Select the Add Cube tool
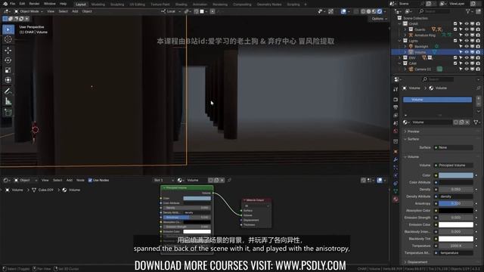 pyautogui.click(x=8, y=112)
